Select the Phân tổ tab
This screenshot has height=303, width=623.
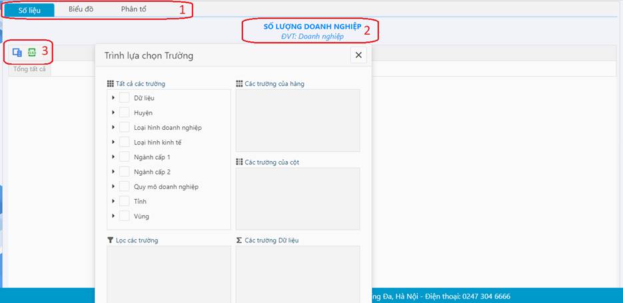[x=134, y=10]
